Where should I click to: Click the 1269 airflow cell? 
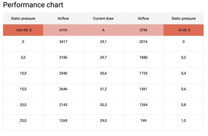[x=63, y=120]
